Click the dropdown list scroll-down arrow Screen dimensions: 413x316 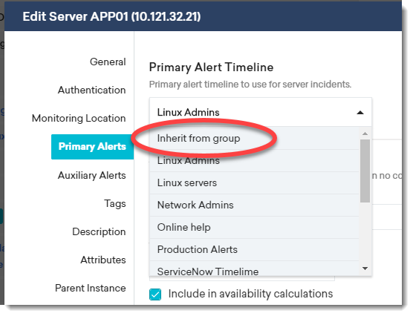[365, 269]
